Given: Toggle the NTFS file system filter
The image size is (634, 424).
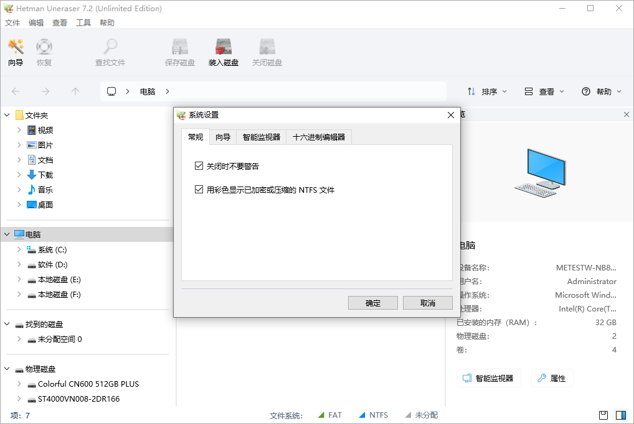Looking at the screenshot, I should pos(373,415).
